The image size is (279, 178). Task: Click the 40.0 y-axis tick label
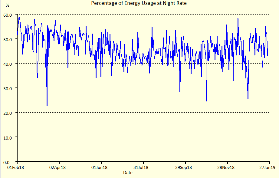pos(8,64)
